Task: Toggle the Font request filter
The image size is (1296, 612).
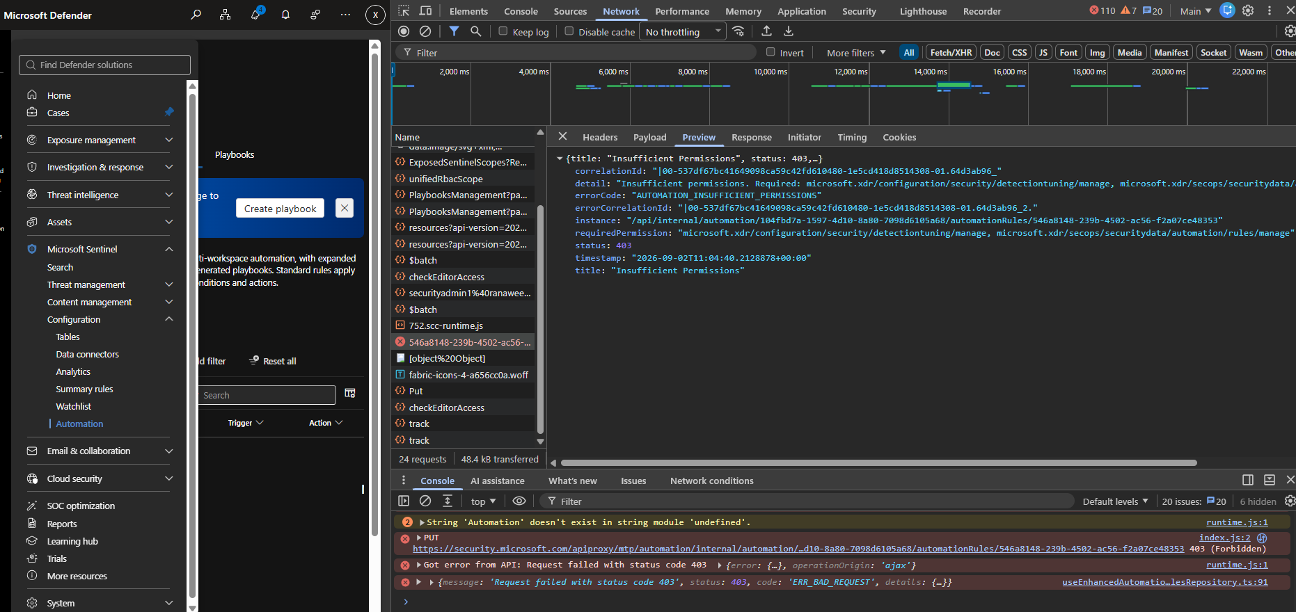Action: coord(1068,52)
